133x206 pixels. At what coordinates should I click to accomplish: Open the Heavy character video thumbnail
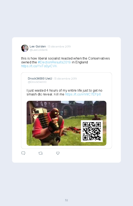tap(66, 123)
